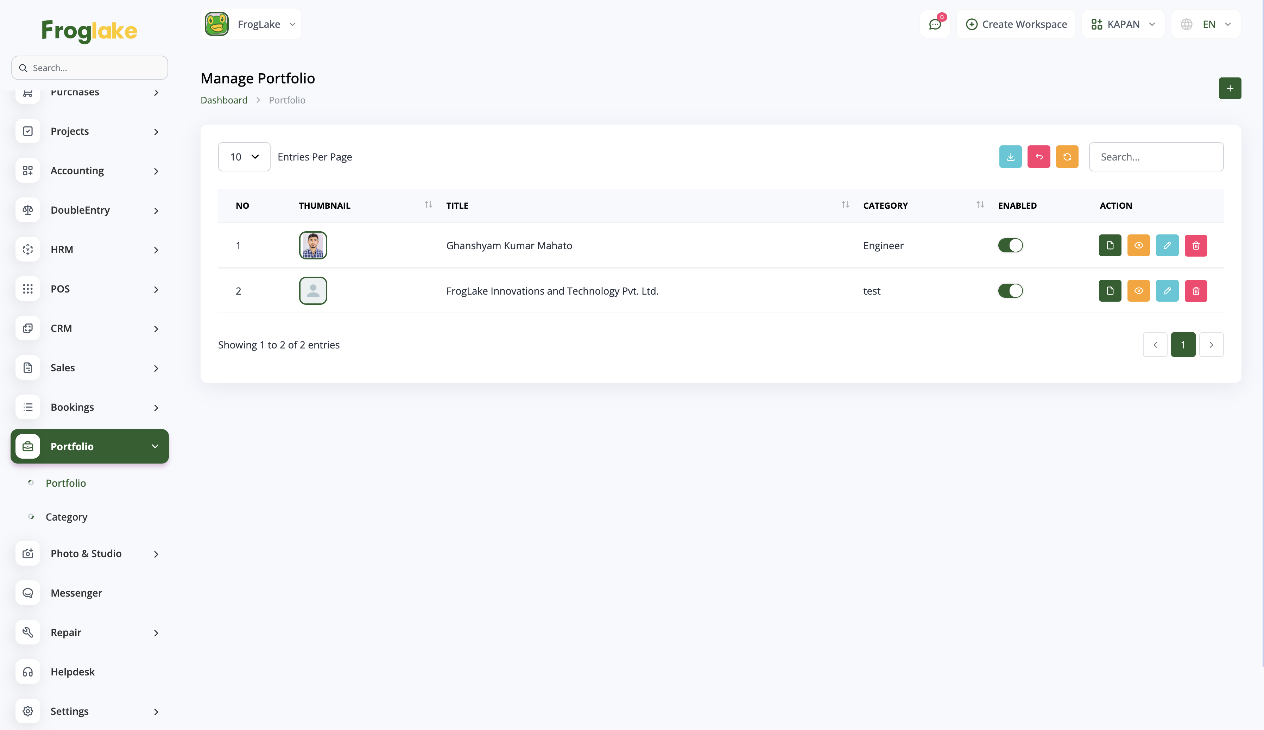This screenshot has height=730, width=1264.
Task: Click the orange refresh icon button
Action: [1067, 157]
